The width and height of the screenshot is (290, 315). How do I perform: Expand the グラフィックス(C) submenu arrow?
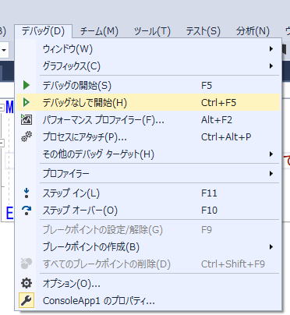point(271,66)
